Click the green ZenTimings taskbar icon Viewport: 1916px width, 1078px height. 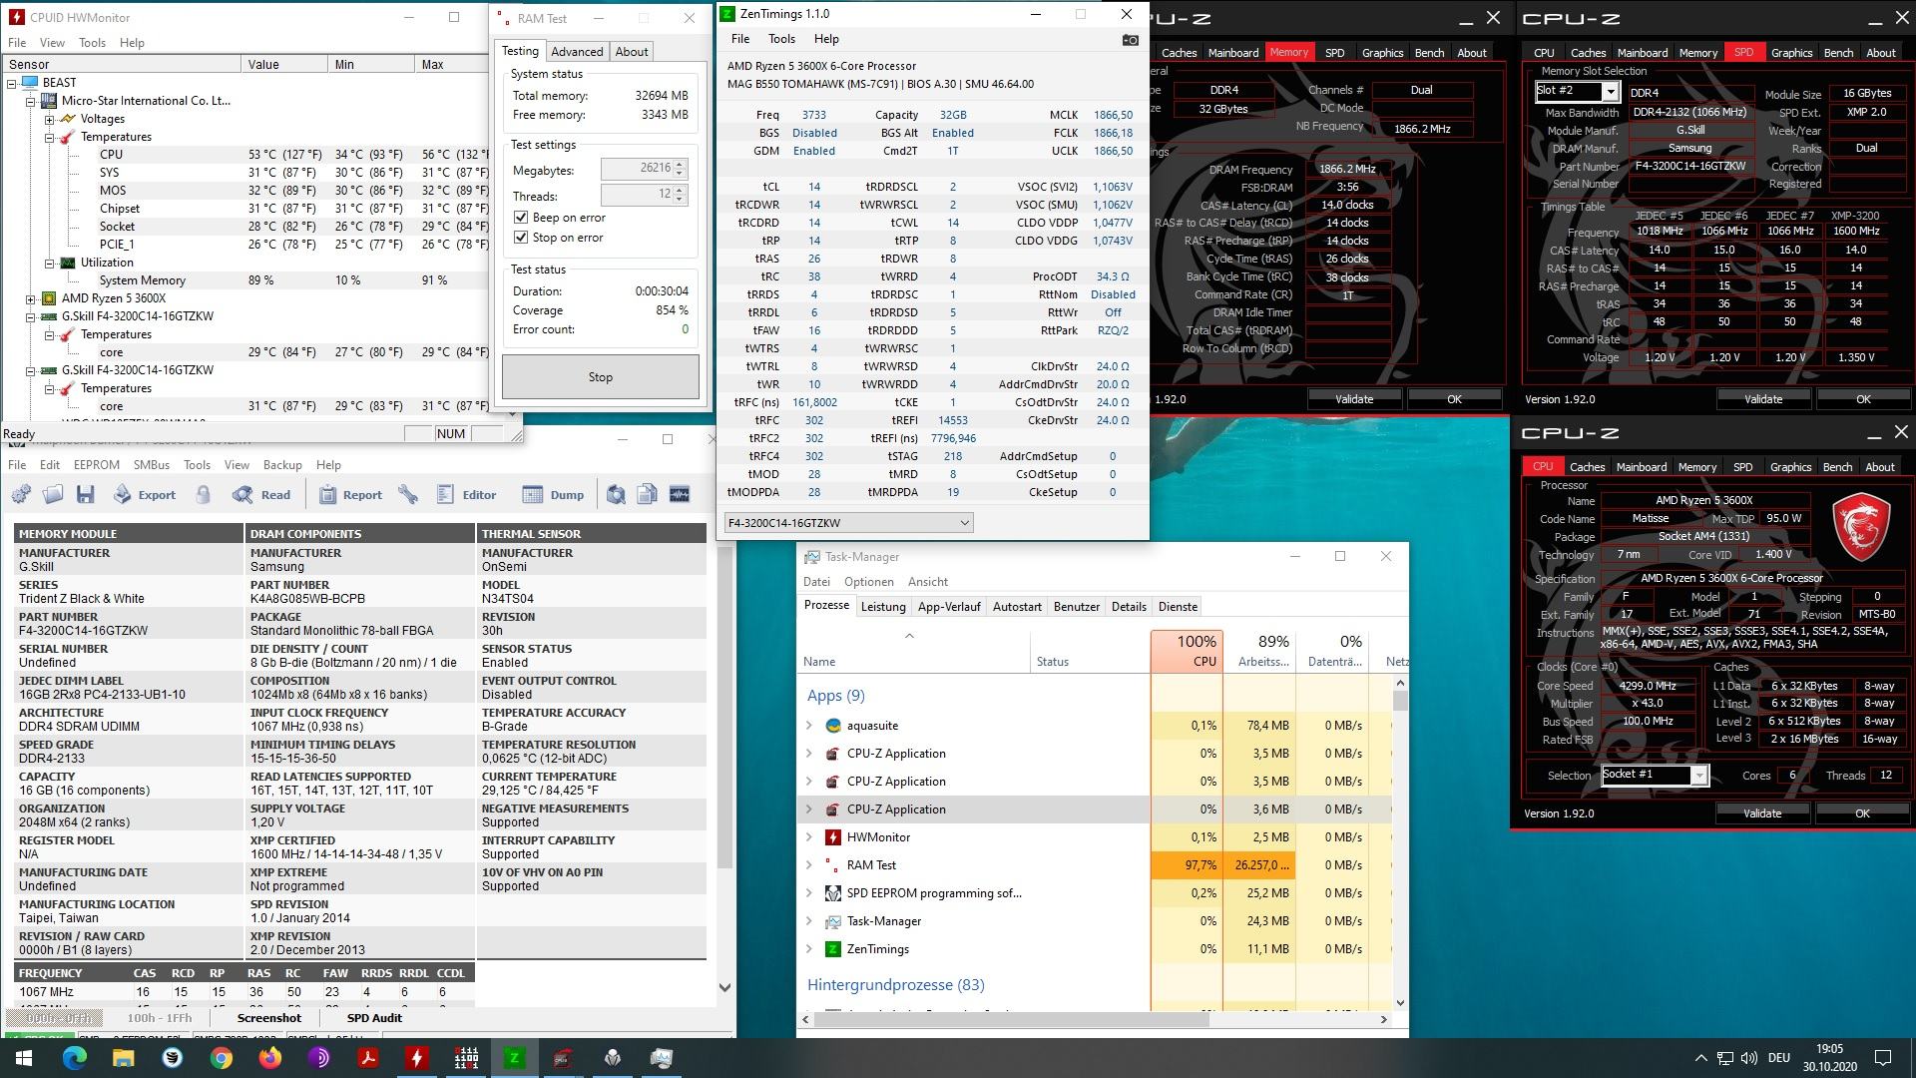coord(514,1058)
